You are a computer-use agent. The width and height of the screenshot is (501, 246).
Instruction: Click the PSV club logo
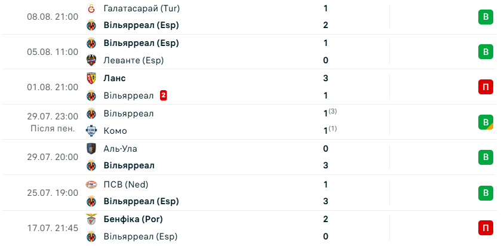click(x=91, y=184)
